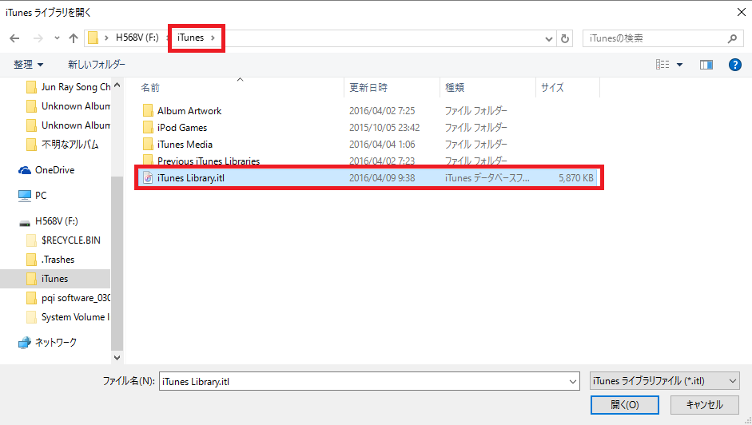Viewport: 752px width, 425px height.
Task: Click sidebar scrollbar up arrow
Action: 117,85
